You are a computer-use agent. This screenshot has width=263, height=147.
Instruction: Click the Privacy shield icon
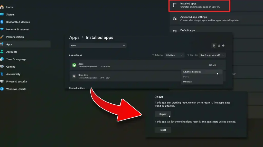(x=2, y=81)
